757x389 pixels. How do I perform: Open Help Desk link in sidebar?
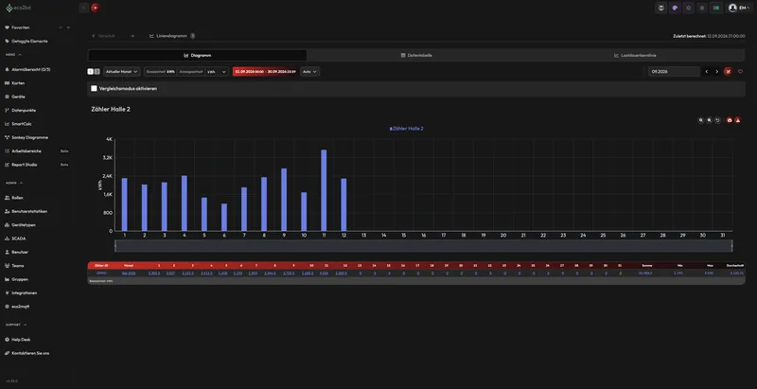pyautogui.click(x=21, y=340)
